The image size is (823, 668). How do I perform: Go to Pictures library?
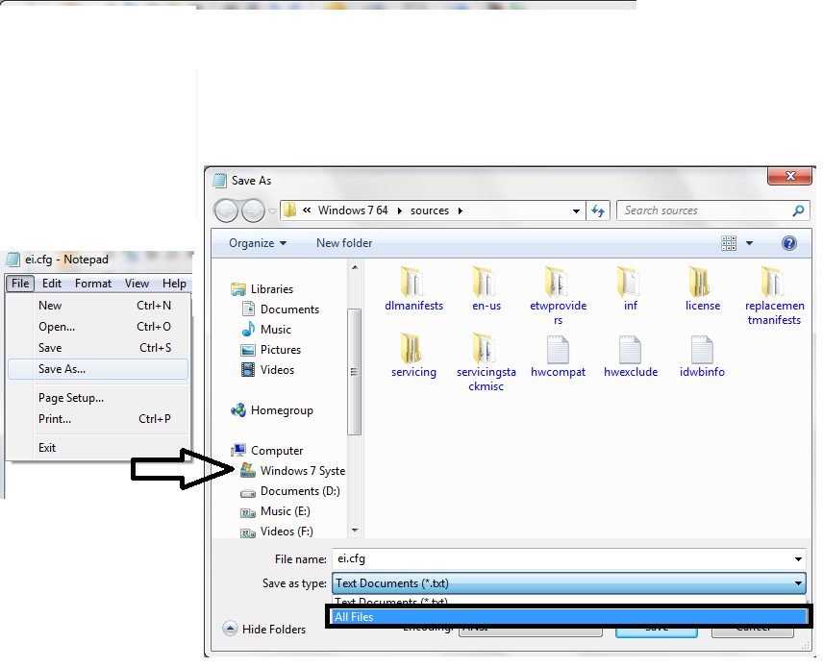click(271, 350)
